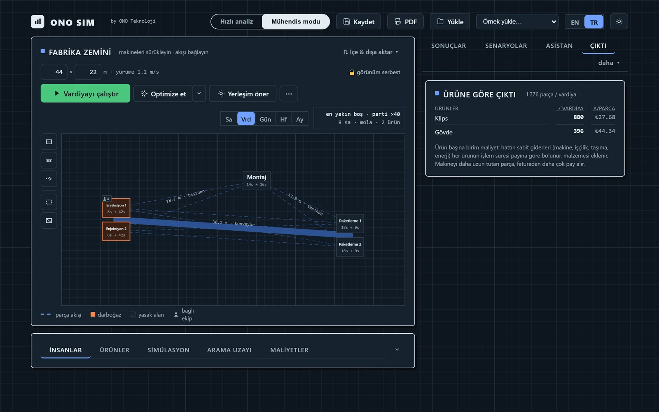Open the three-dots more options button
Image resolution: width=659 pixels, height=412 pixels.
[289, 94]
